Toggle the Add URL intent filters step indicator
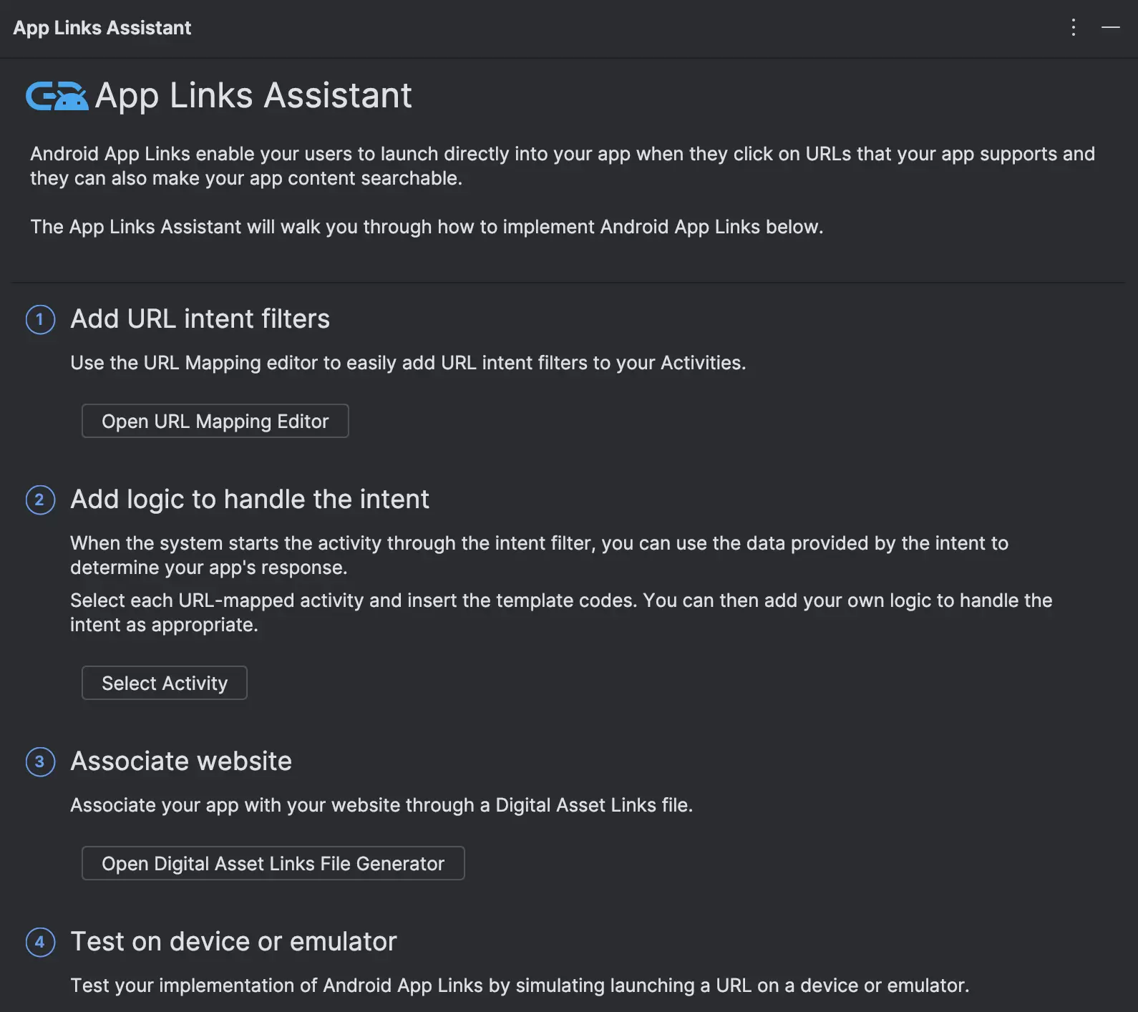Screen dimensions: 1138x1012 pyautogui.click(x=40, y=320)
